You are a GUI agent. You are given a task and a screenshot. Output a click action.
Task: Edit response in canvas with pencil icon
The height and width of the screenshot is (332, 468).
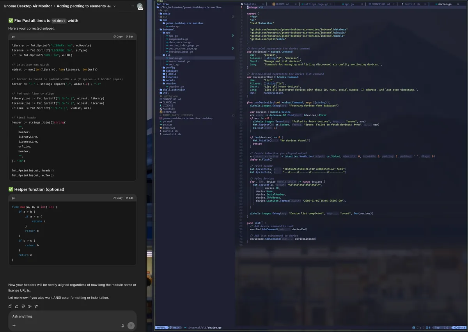click(36, 306)
